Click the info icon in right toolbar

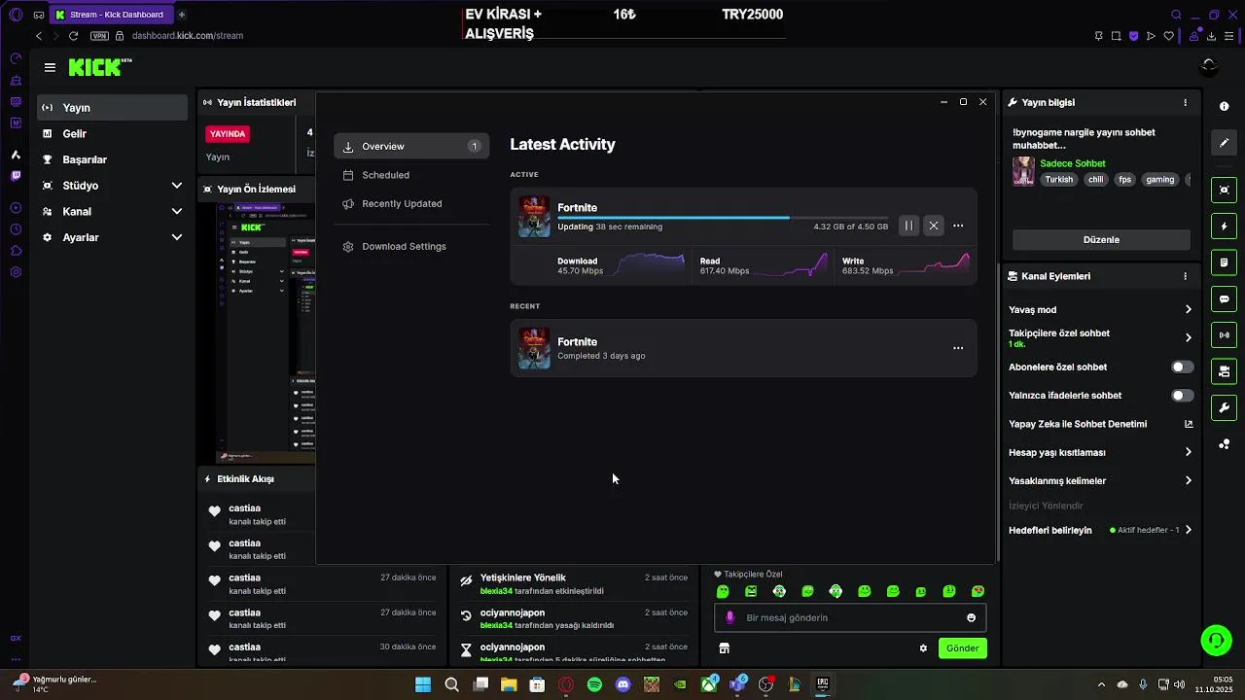click(1225, 106)
